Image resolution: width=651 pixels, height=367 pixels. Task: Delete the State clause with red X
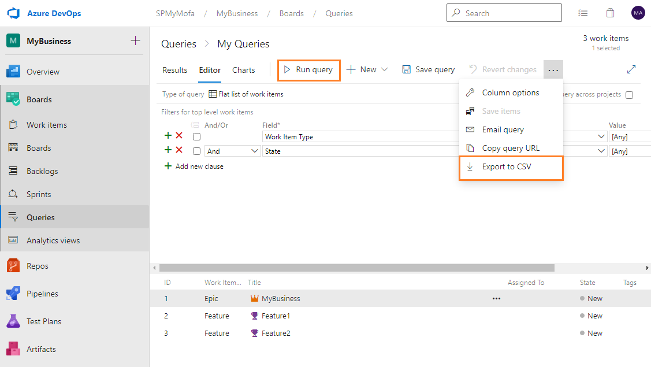179,151
